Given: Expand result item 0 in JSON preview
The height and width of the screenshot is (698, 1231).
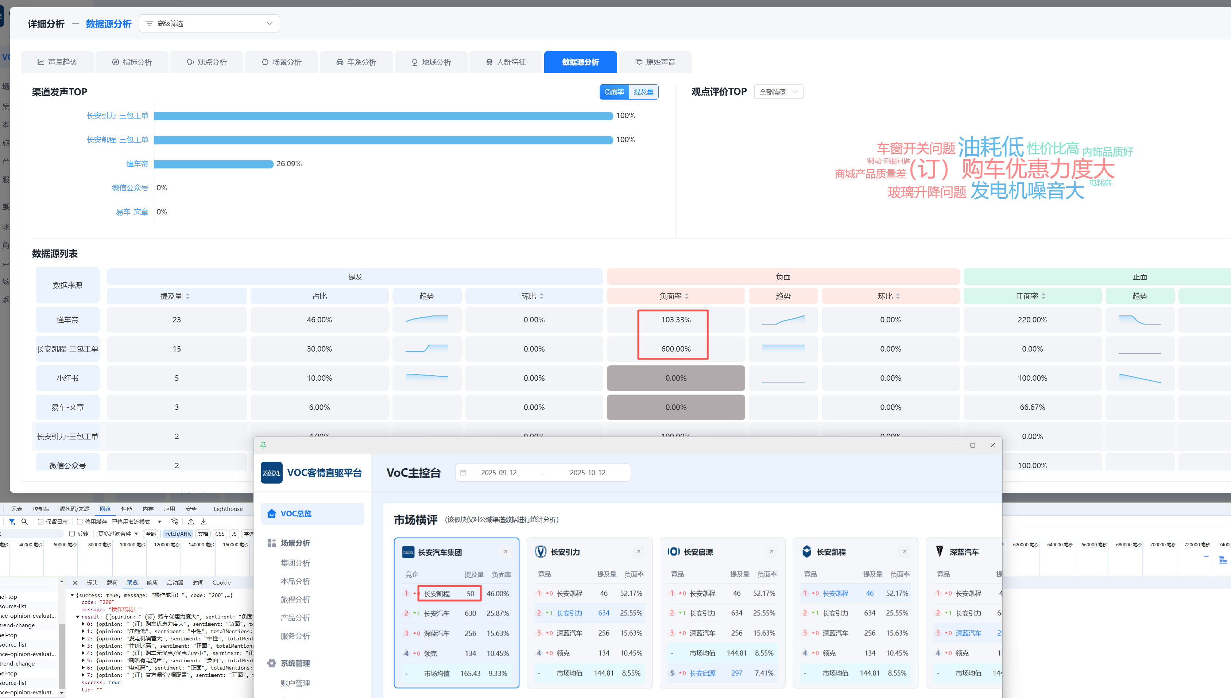Looking at the screenshot, I should click(x=84, y=624).
